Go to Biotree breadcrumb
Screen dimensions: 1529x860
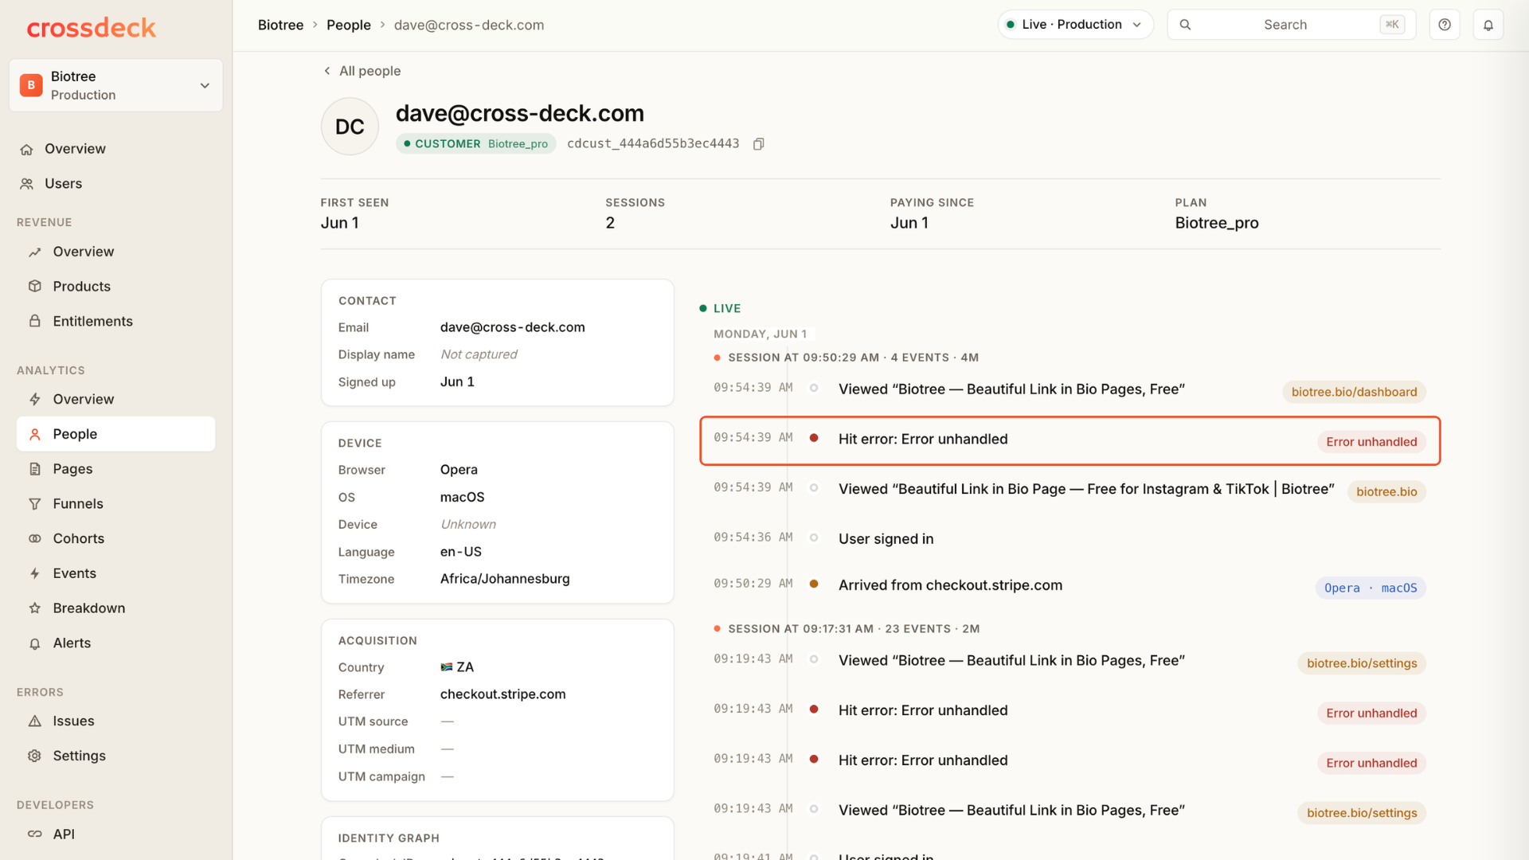click(x=280, y=25)
